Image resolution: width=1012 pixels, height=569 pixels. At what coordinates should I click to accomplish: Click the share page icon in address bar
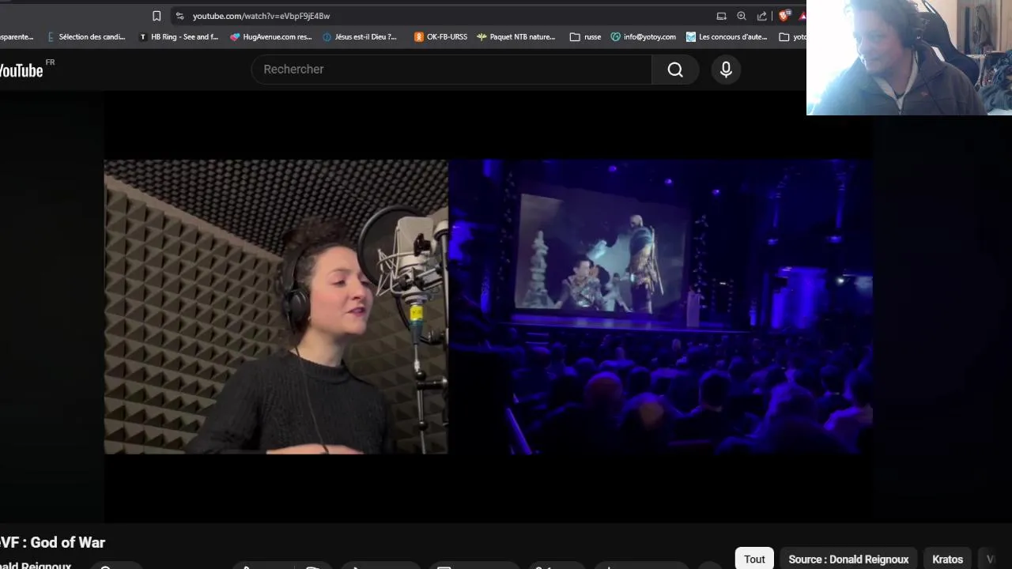[x=762, y=16]
